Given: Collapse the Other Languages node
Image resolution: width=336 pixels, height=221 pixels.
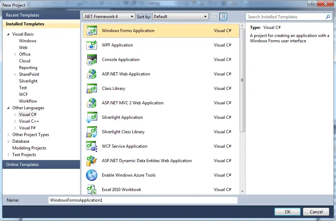Looking at the screenshot, I should pyautogui.click(x=8, y=108).
